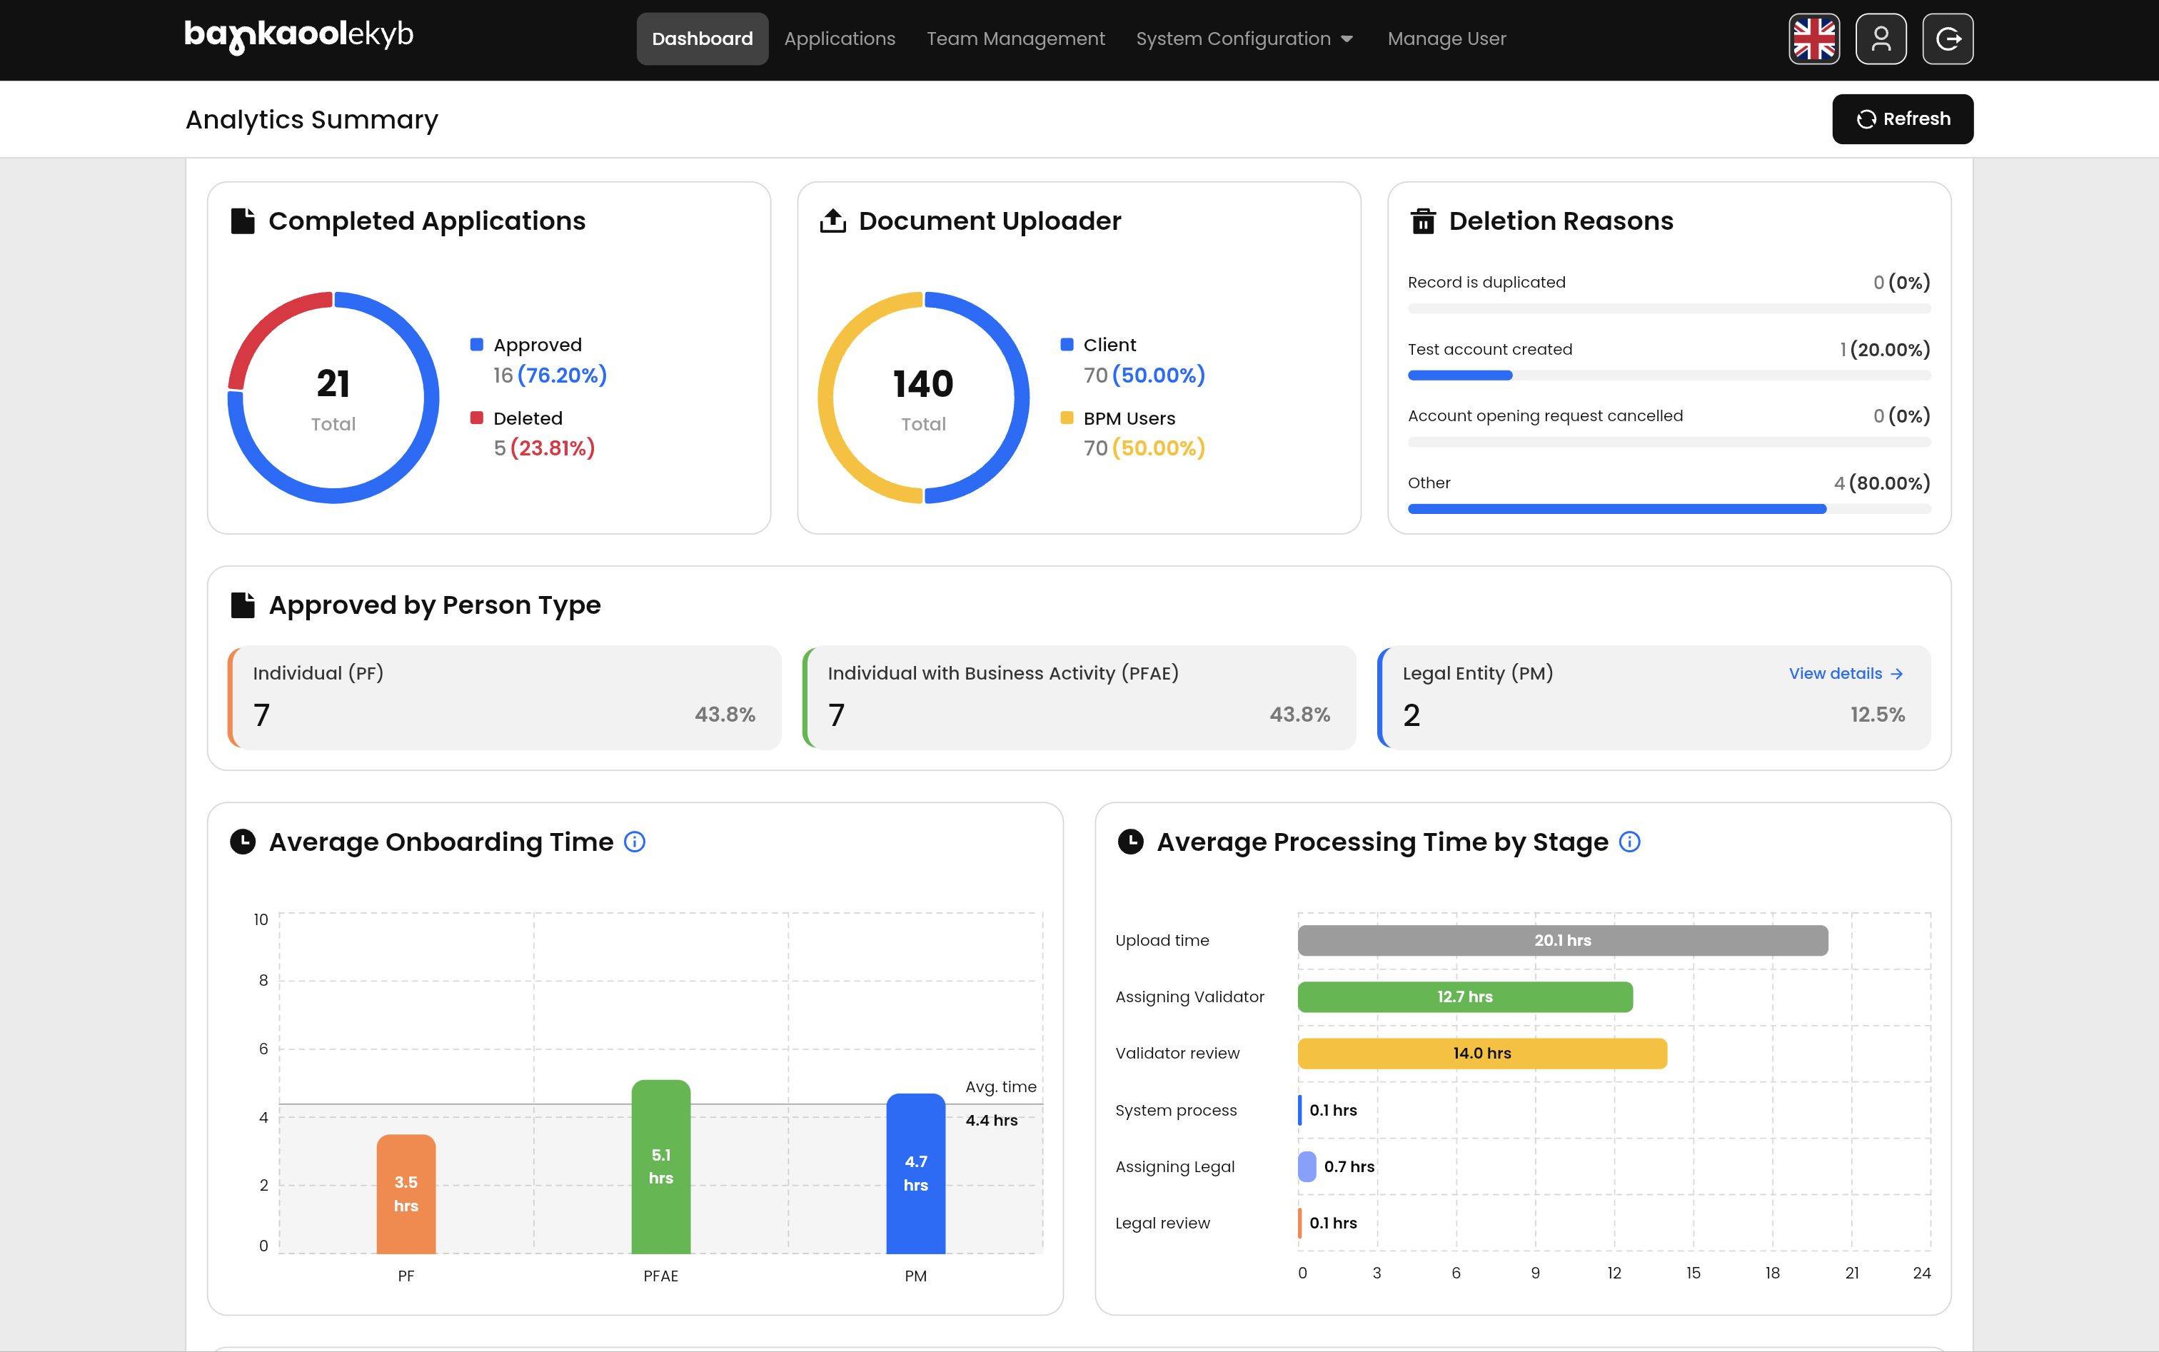Click the yellow Validator review 14.0 hrs bar
Image resolution: width=2159 pixels, height=1352 pixels.
pos(1482,1054)
